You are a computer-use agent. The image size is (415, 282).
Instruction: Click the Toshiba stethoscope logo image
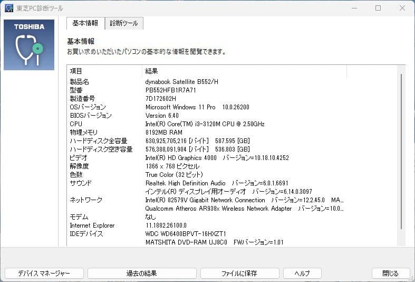[29, 45]
